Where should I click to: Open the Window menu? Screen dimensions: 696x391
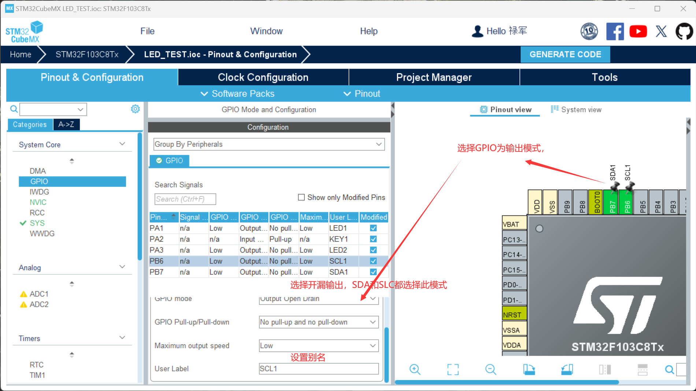pos(266,31)
